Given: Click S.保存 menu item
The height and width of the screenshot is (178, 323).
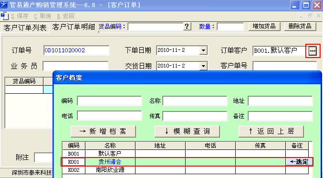Looking at the screenshot, I should [20, 16].
